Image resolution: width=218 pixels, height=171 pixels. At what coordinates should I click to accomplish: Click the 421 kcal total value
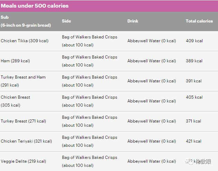pos(193,141)
